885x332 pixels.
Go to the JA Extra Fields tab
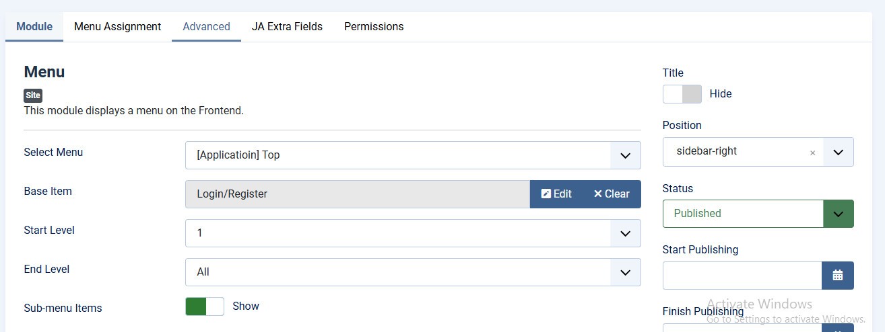(x=287, y=27)
